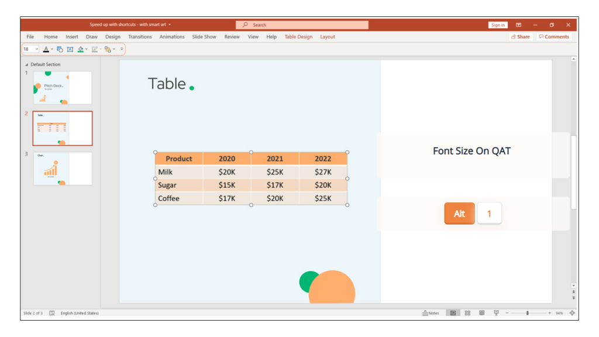
Task: Select the Arrange shapes icon on the QAT
Action: [108, 49]
